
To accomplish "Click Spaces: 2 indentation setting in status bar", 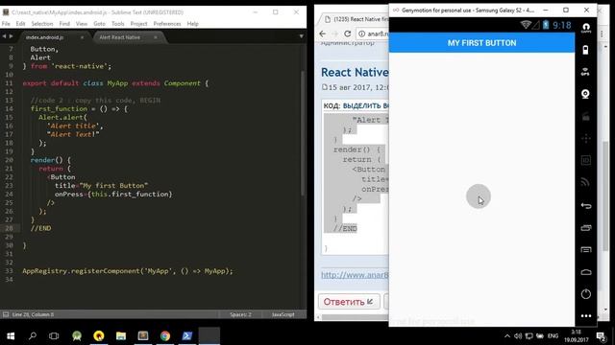I will [240, 314].
